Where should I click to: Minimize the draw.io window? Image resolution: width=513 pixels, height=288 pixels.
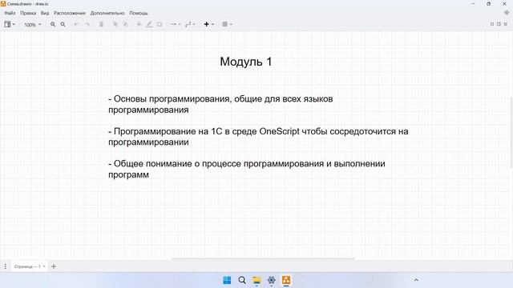[473, 3]
